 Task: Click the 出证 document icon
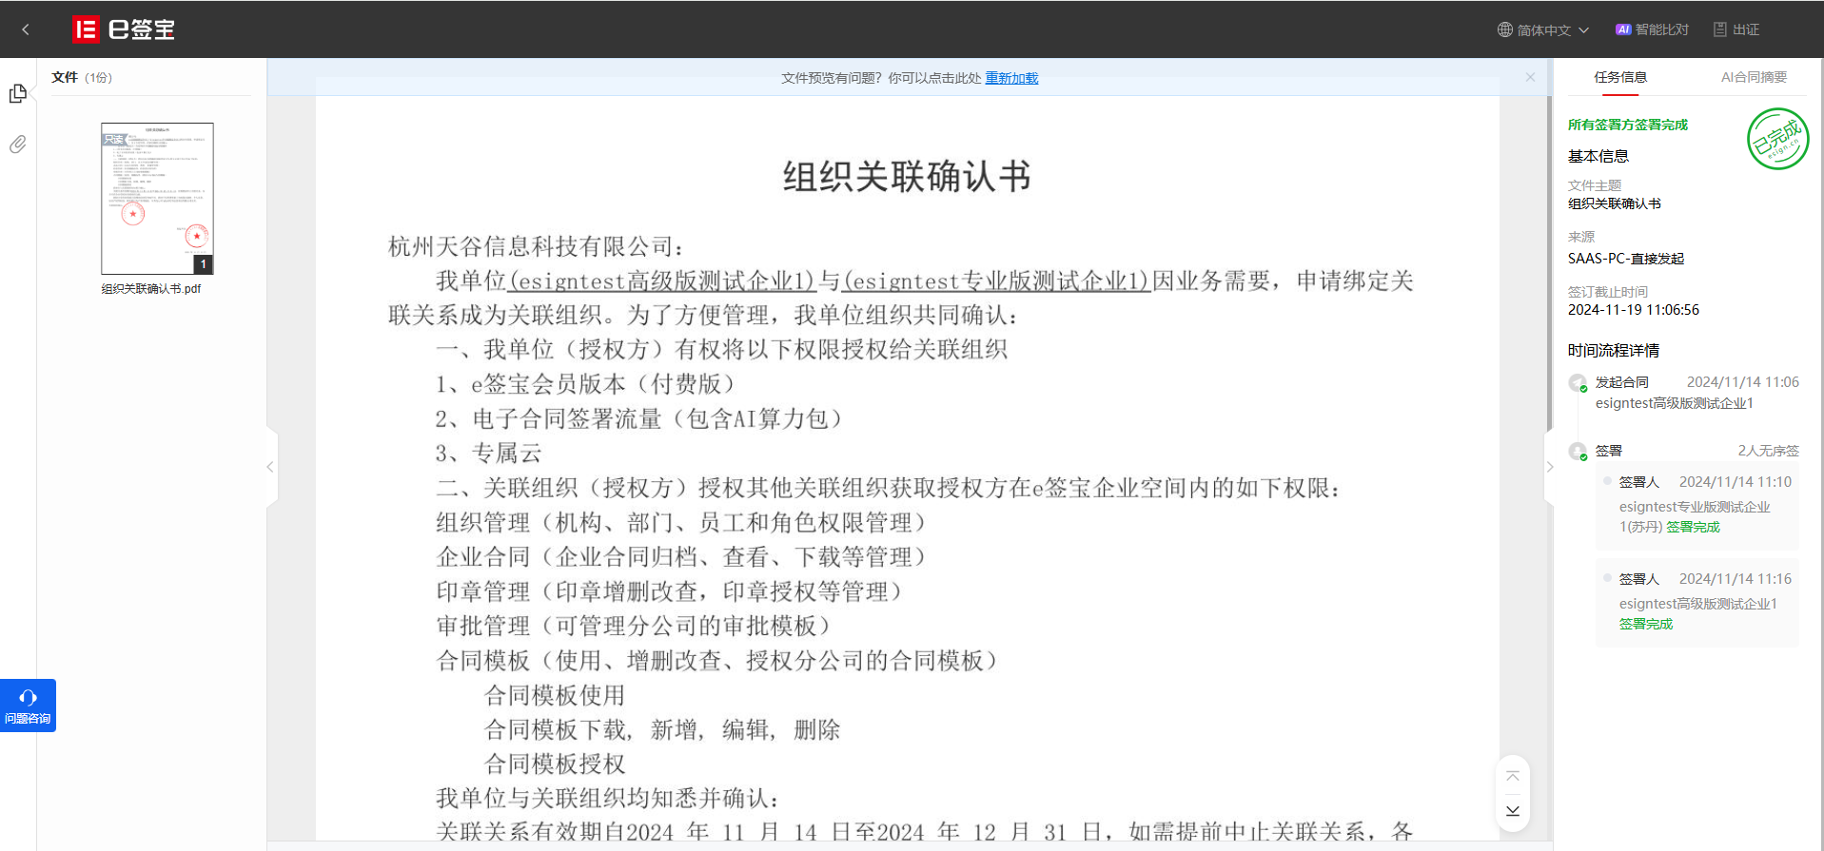point(1720,29)
